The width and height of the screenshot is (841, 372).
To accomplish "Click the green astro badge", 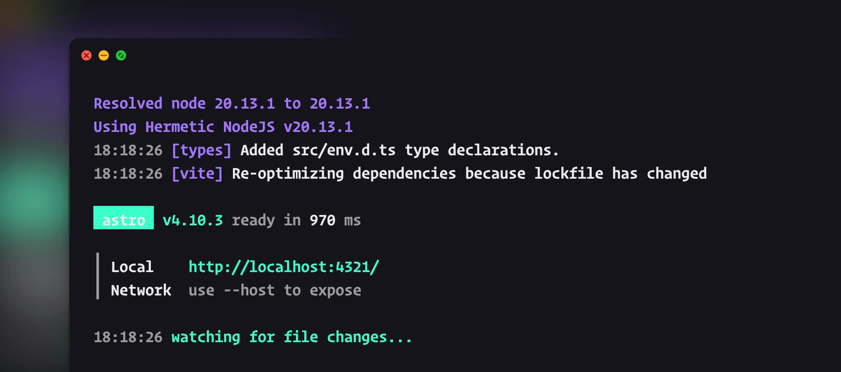I will pyautogui.click(x=124, y=218).
